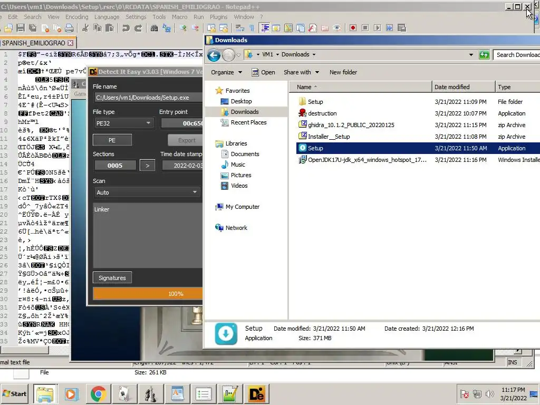
Task: Select My Computer in navigation pane
Action: 242,207
